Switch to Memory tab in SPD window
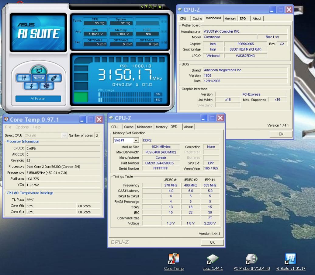 161,127
